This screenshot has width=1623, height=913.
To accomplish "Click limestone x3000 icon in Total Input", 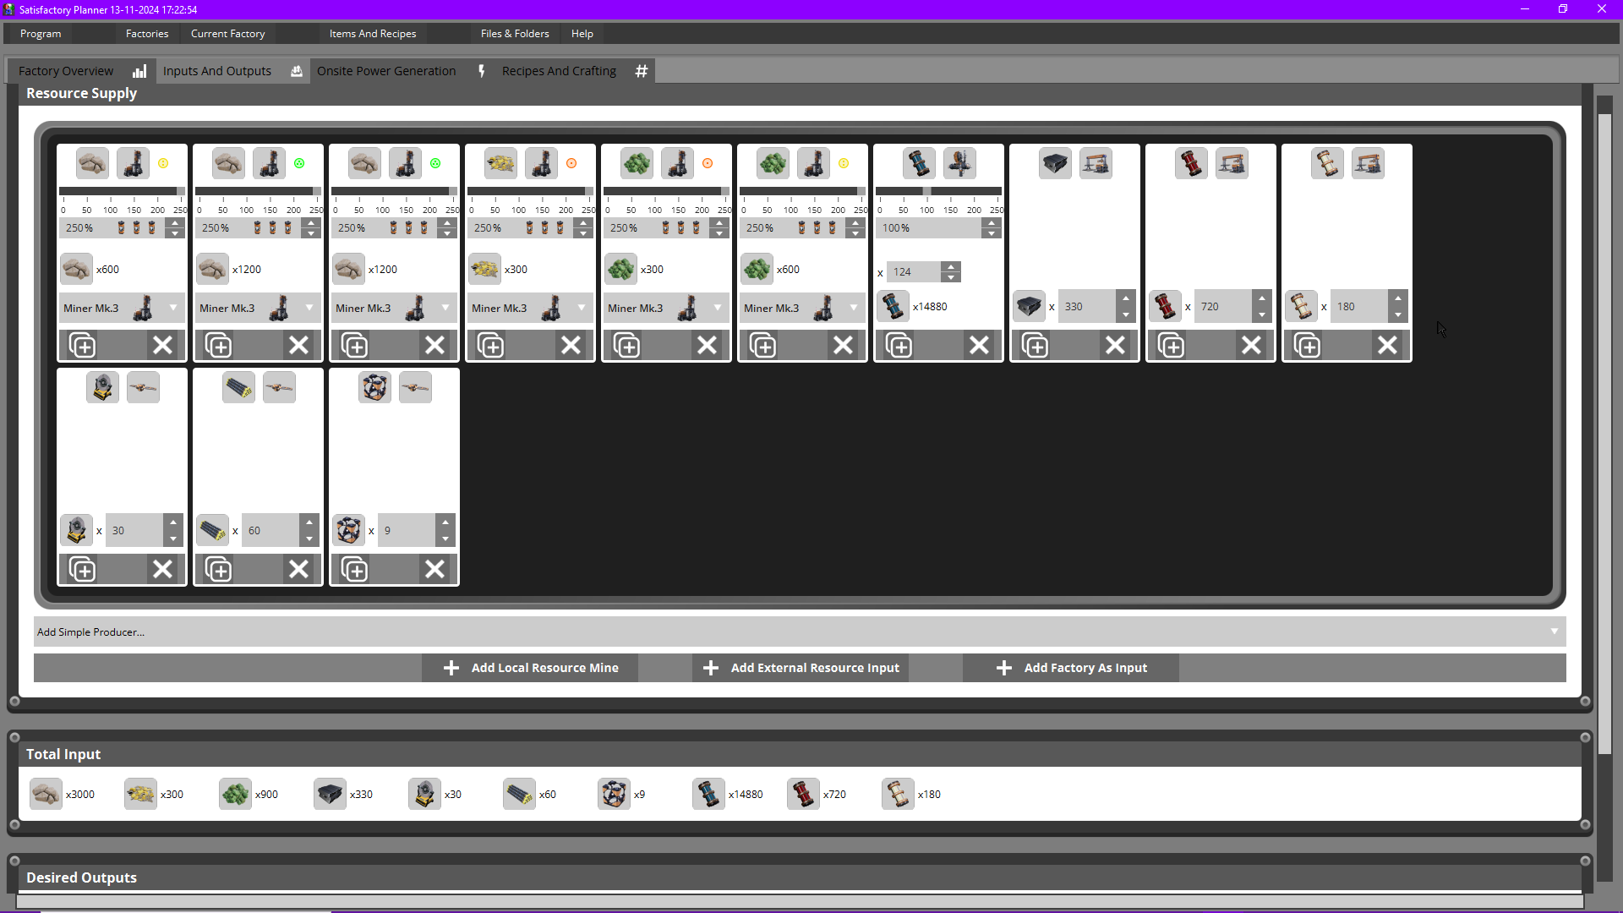I will pos(46,795).
